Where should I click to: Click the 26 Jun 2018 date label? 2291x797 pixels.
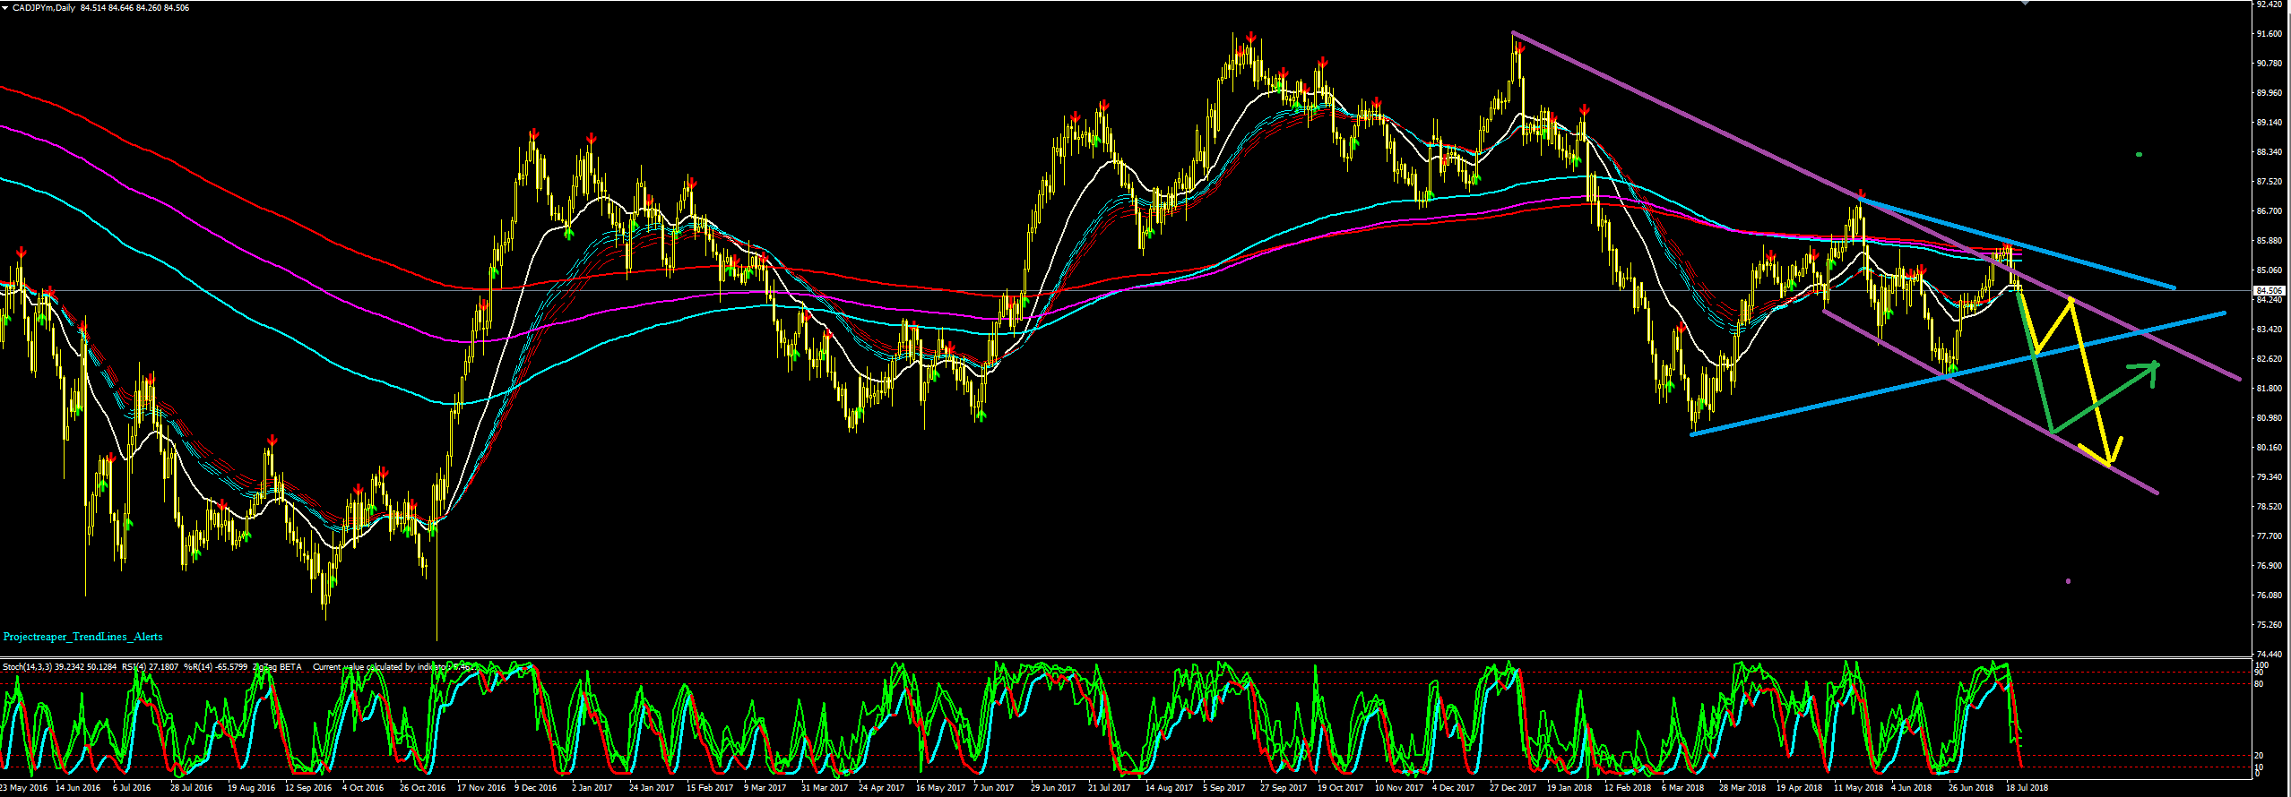pos(1971,788)
